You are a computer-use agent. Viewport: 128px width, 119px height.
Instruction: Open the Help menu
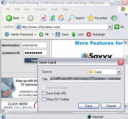65,9
